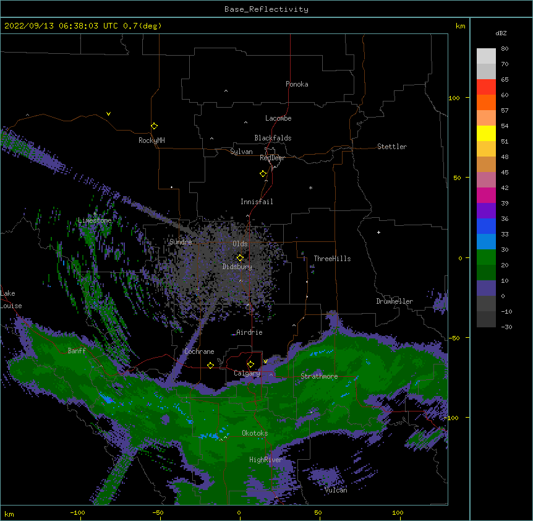The image size is (533, 521).
Task: Click the Blackfalds city label
Action: coord(273,138)
